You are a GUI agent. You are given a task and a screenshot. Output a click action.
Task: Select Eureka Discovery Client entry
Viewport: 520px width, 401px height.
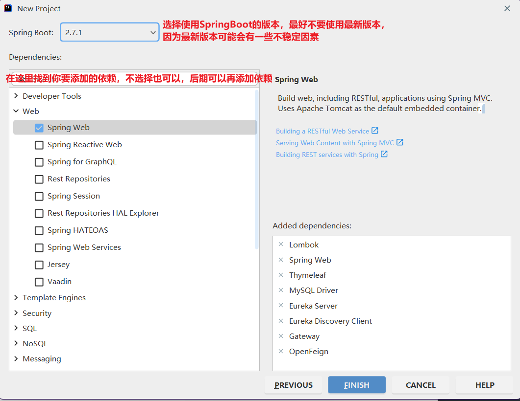point(330,321)
